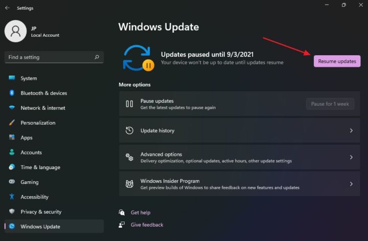Click the Resume updates button
This screenshot has height=241, width=368.
coord(337,61)
